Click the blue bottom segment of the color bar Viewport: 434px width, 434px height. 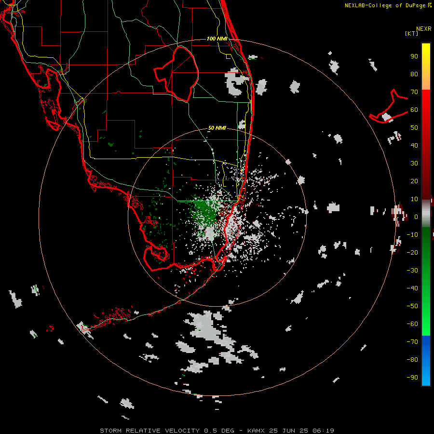tap(426, 361)
